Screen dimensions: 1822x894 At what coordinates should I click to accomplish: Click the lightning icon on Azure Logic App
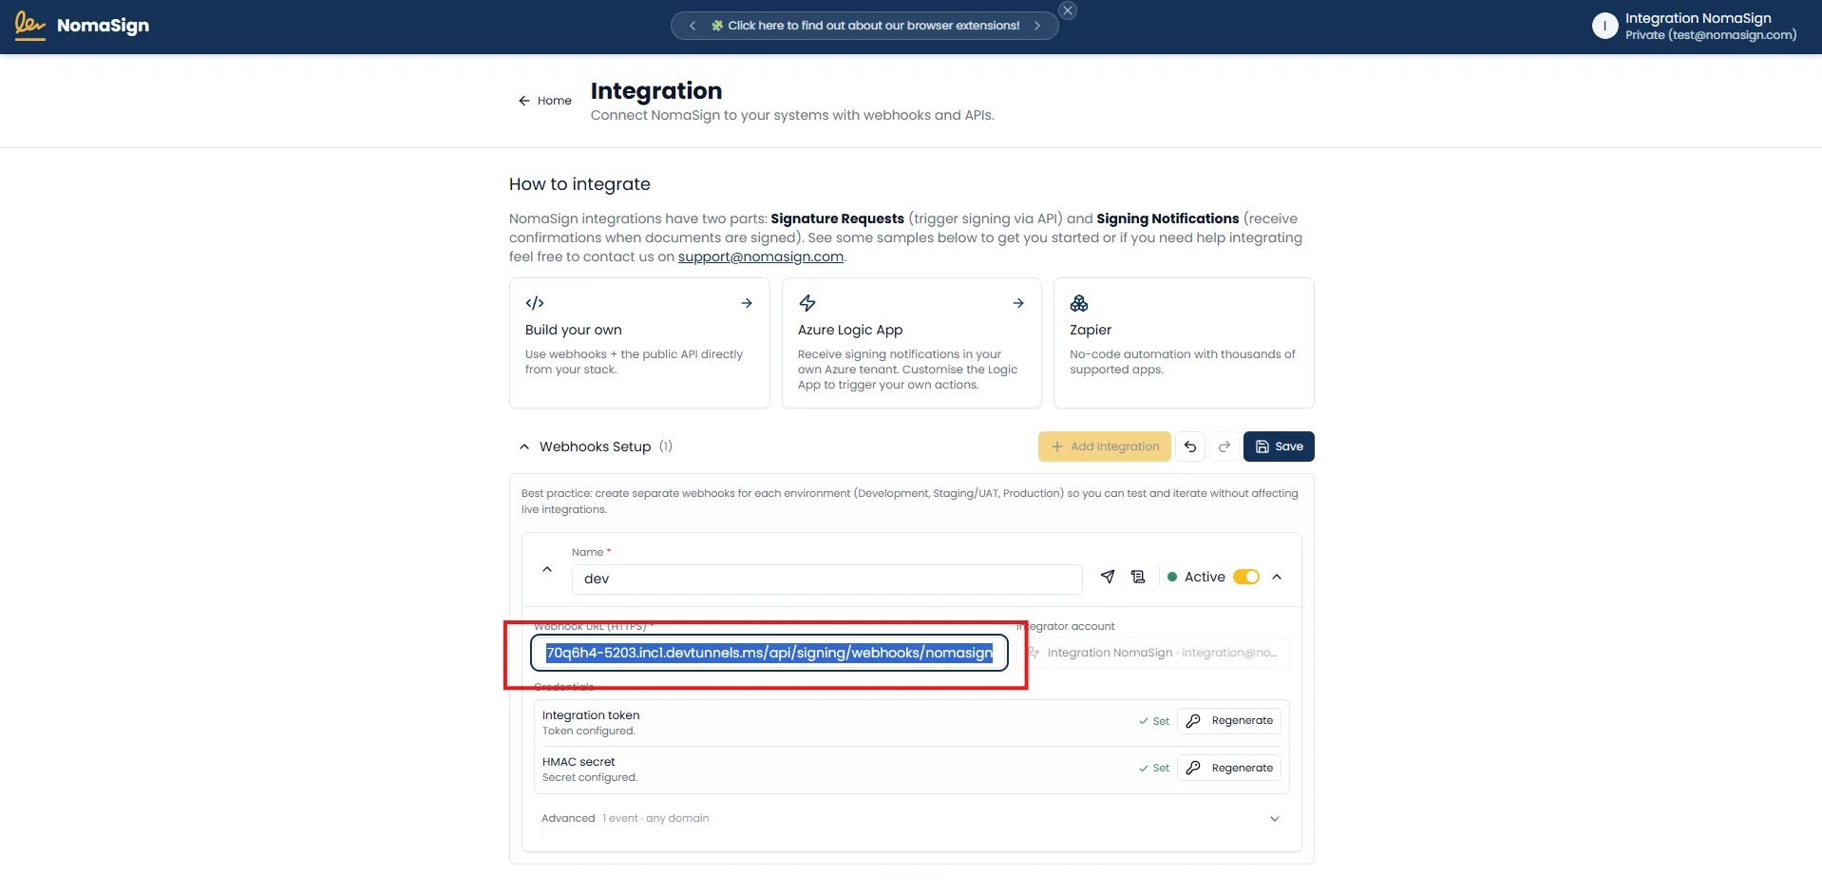click(x=807, y=303)
